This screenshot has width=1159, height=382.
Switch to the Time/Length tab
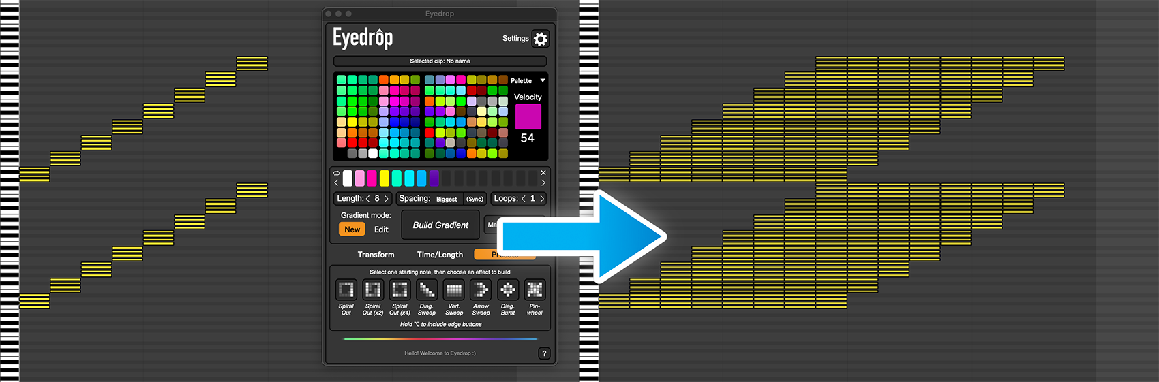coord(440,255)
